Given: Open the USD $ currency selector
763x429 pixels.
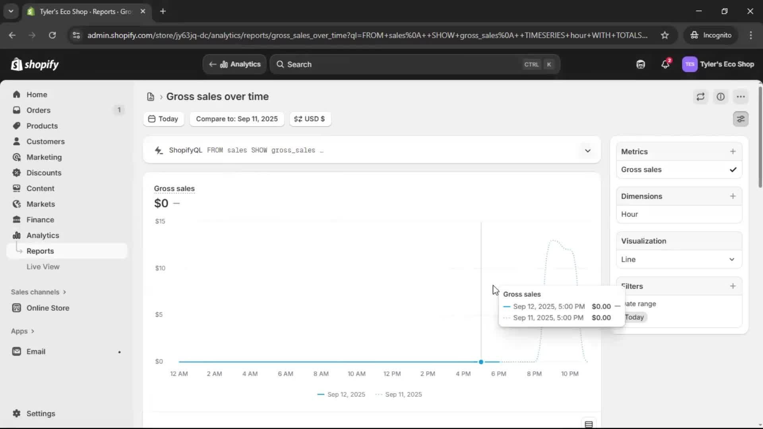Looking at the screenshot, I should tap(310, 119).
